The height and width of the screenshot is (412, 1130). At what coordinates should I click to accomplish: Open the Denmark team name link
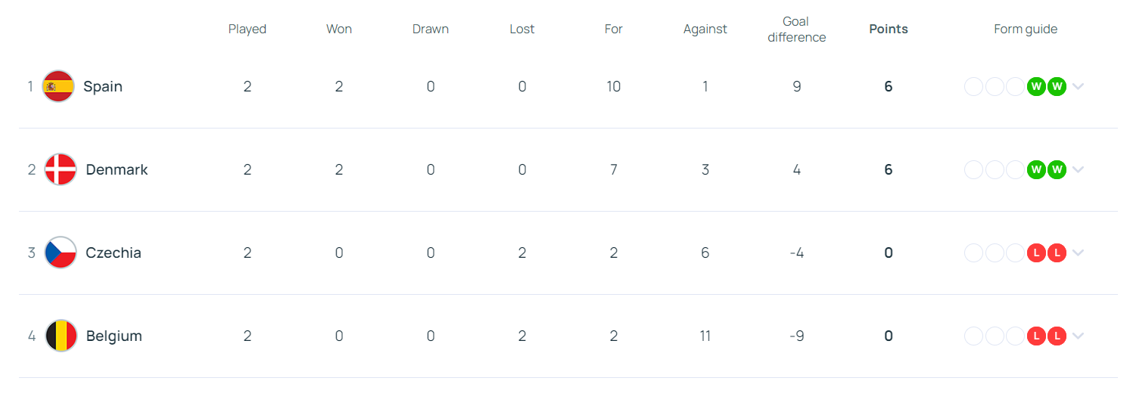point(117,169)
